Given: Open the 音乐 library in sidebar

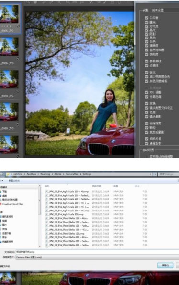Looking at the screenshot, I should [x=4, y=237].
